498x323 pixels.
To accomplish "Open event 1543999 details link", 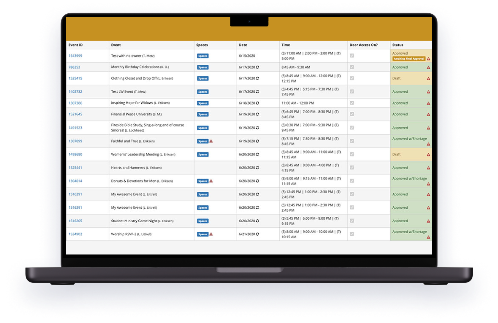I will click(x=75, y=55).
